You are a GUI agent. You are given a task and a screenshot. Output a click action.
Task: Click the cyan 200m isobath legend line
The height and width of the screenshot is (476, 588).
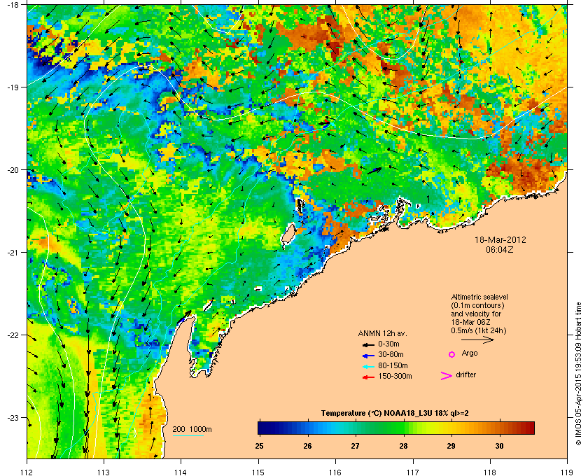[188, 435]
